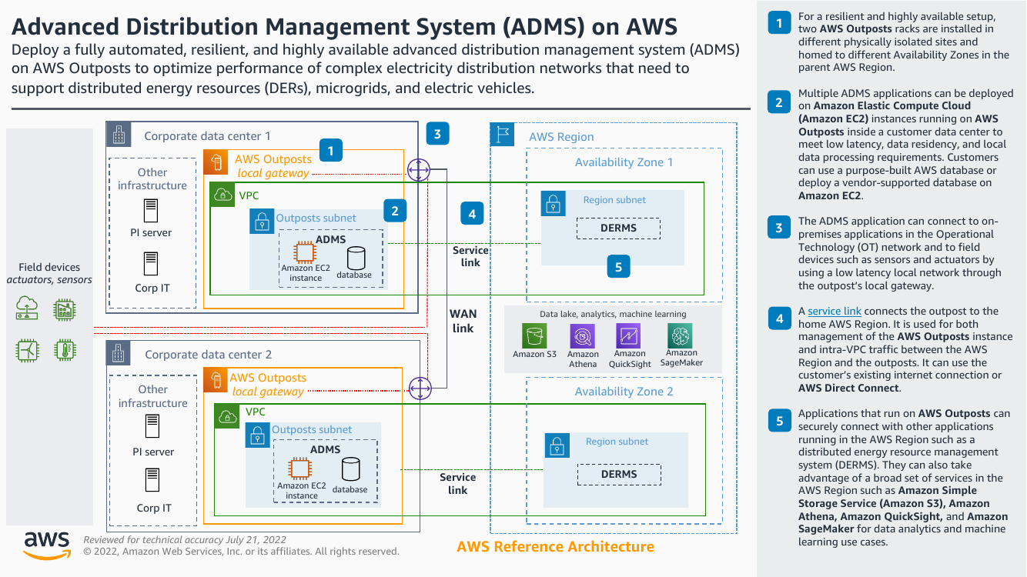Click the bold 'Amazon Elastic Compute Cloud' text in step 2
The height and width of the screenshot is (577, 1027).
(892, 105)
